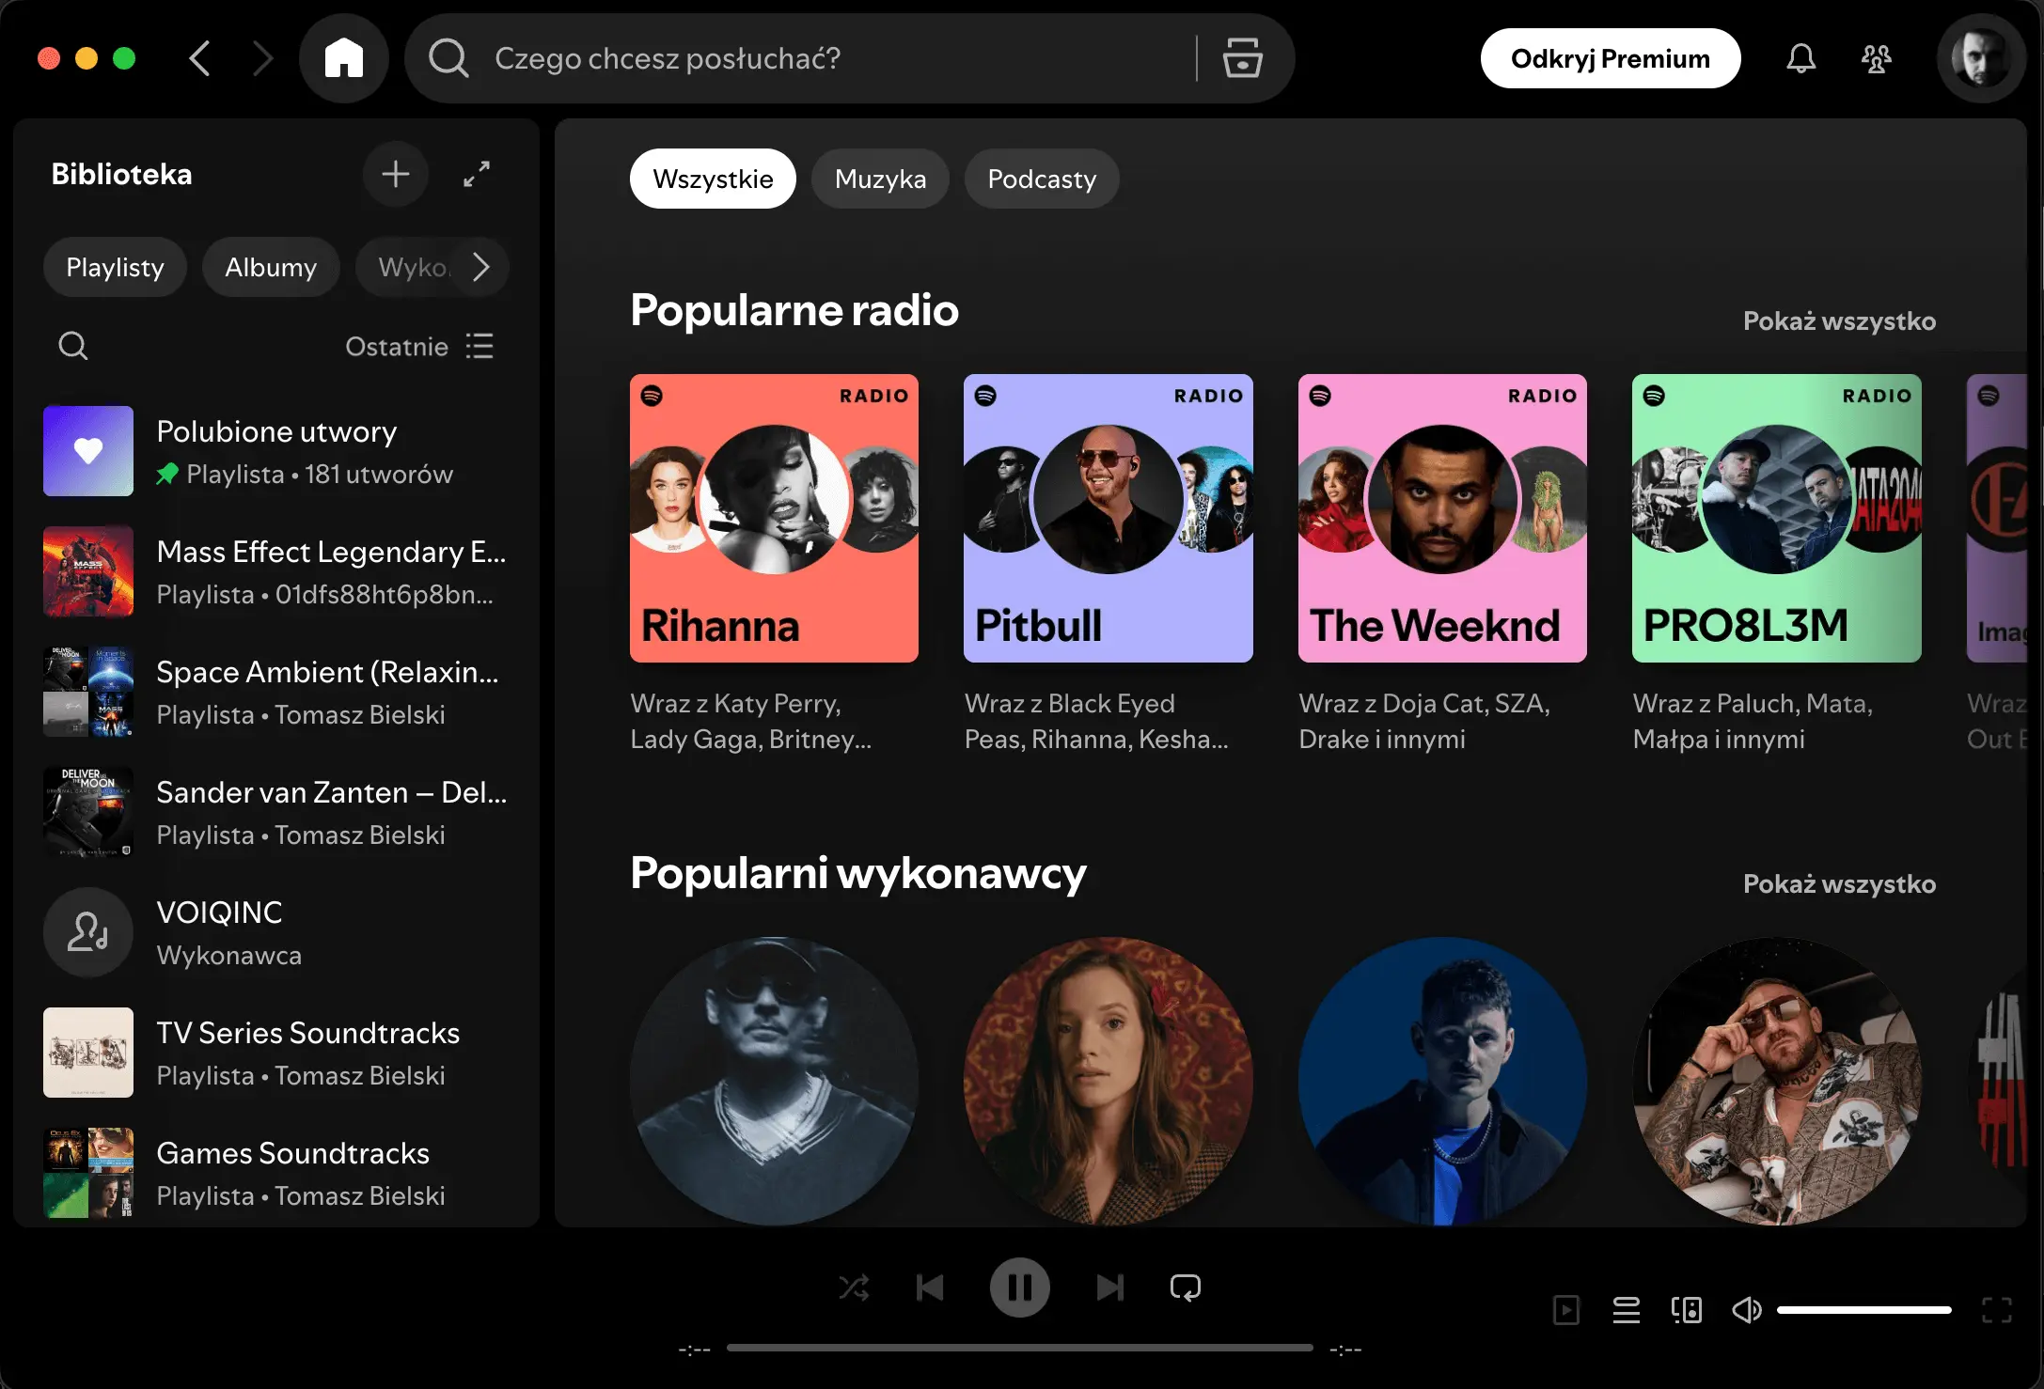Enable repeat mode
This screenshot has height=1389, width=2044.
tap(1185, 1288)
